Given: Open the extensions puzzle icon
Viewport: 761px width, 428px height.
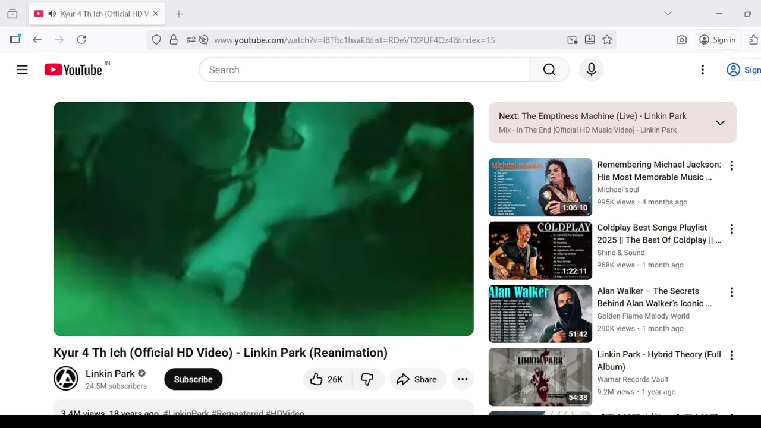Looking at the screenshot, I should pyautogui.click(x=754, y=40).
